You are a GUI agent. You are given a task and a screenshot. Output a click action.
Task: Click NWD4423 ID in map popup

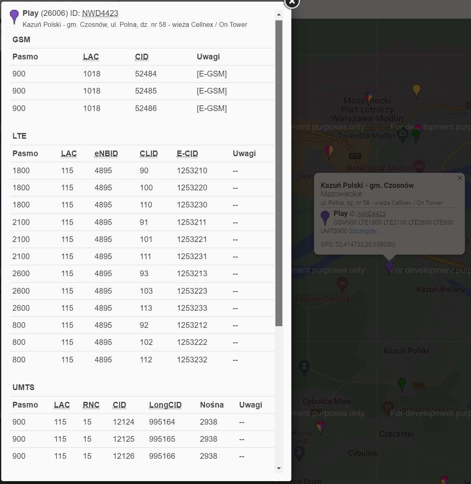click(x=372, y=214)
